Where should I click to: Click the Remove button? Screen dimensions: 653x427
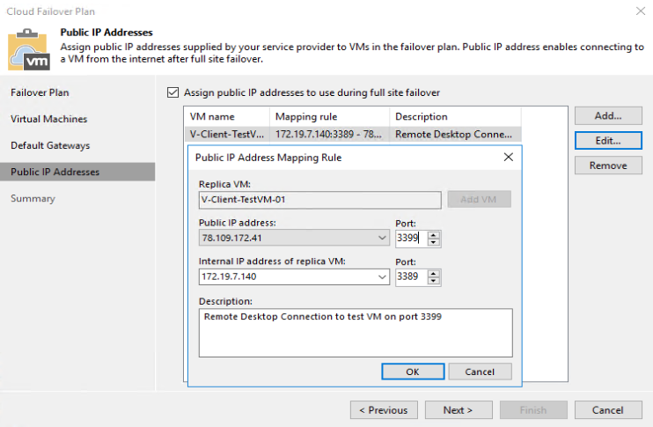tap(608, 166)
